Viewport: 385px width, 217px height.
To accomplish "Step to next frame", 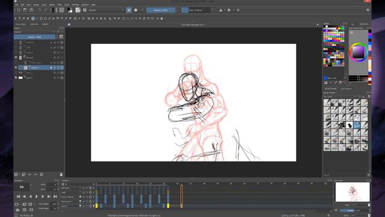I will (x=43, y=197).
